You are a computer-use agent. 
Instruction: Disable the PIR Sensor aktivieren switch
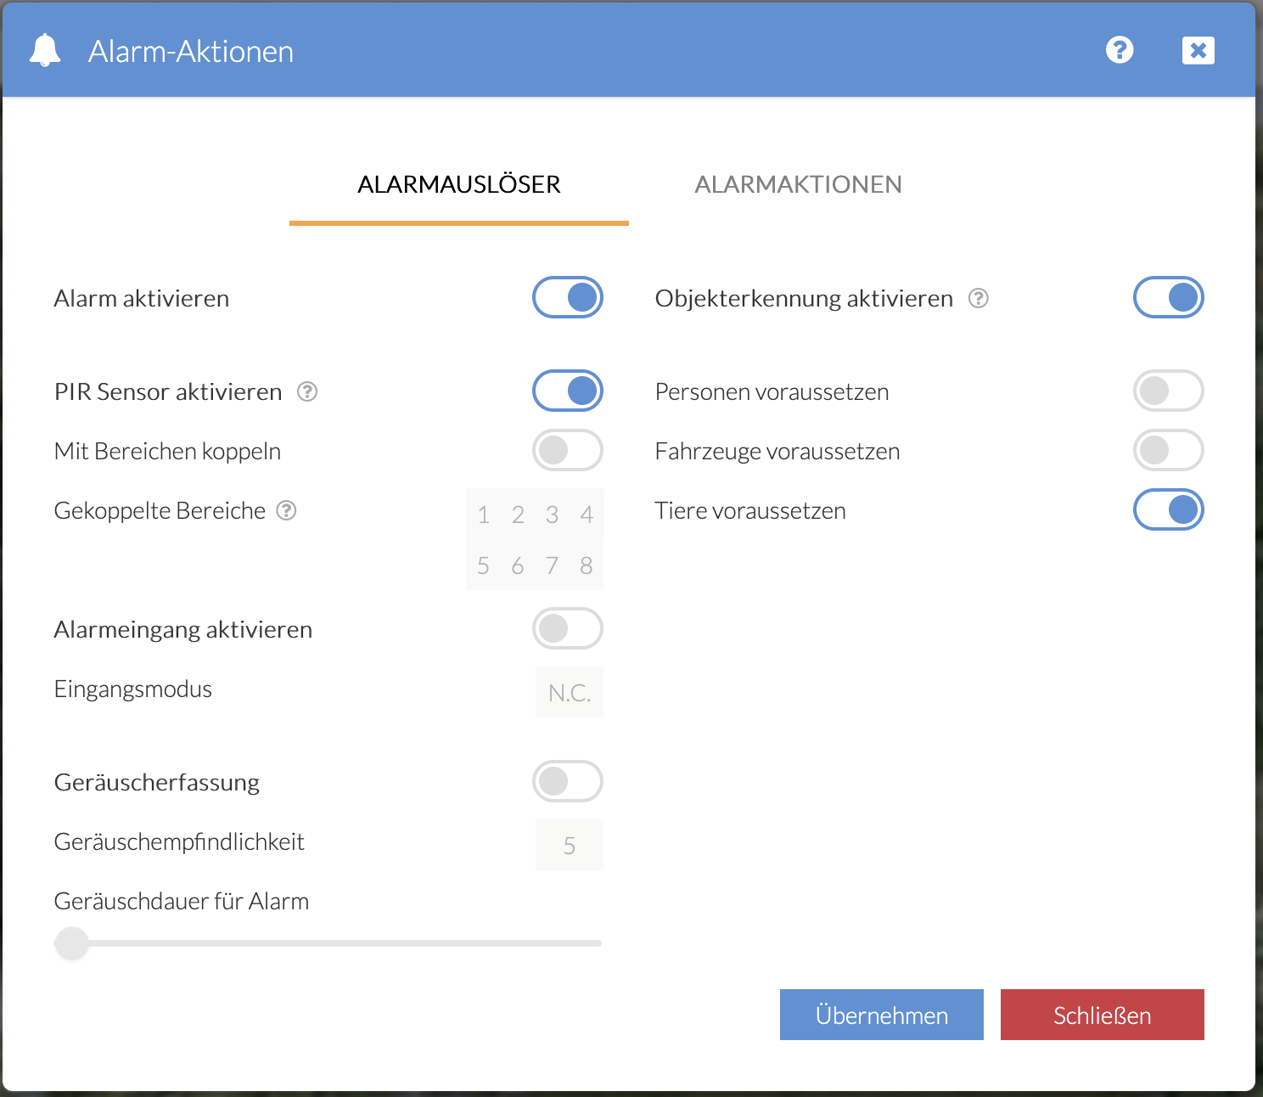pyautogui.click(x=568, y=391)
